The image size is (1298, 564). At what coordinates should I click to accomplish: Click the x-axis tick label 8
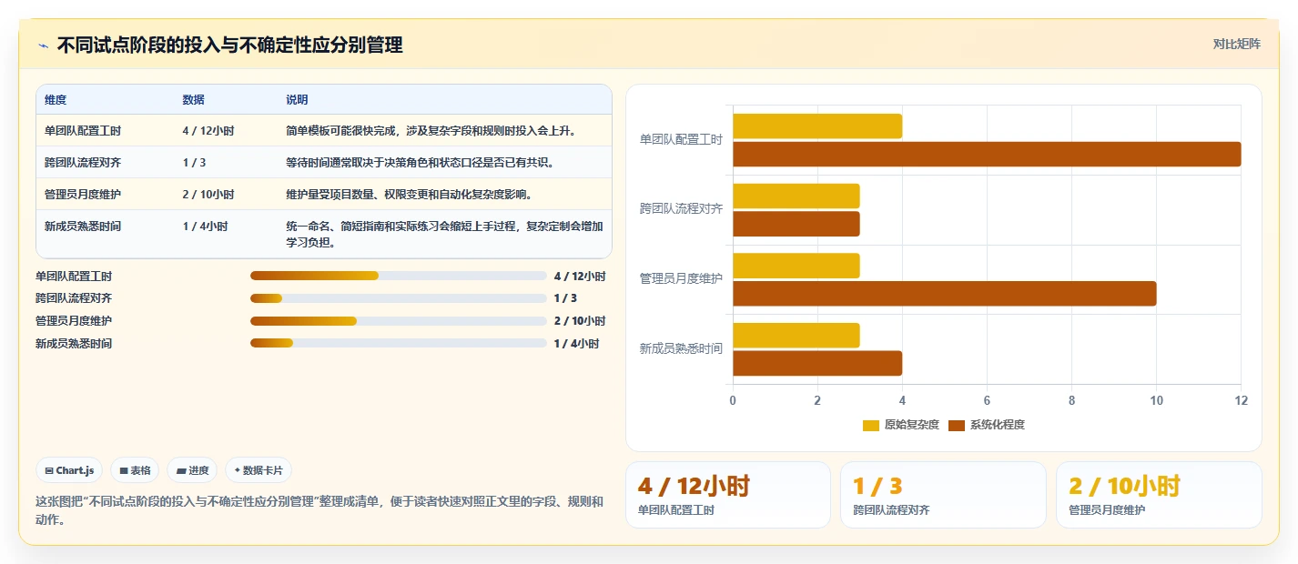click(1071, 400)
